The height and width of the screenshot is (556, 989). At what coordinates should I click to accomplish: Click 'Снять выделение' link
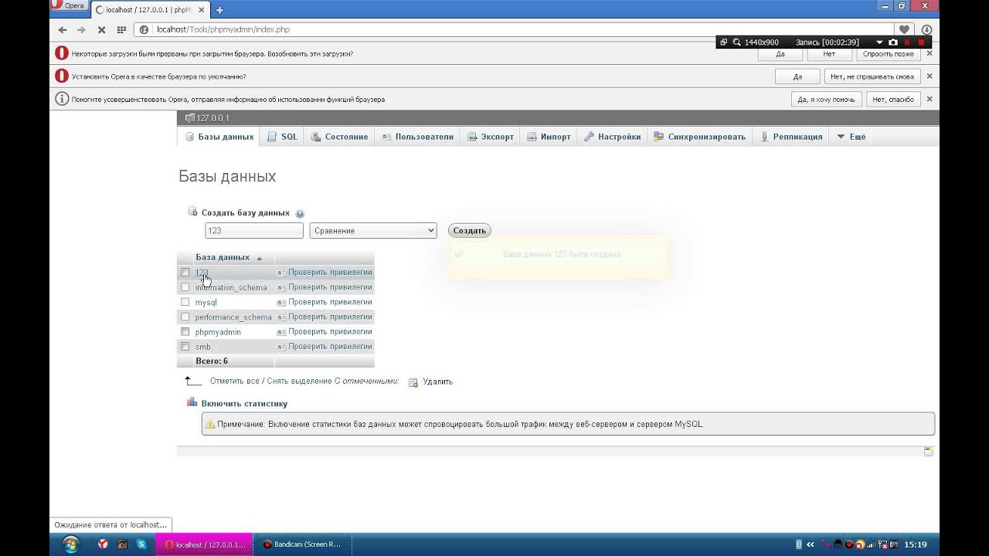[x=298, y=381]
